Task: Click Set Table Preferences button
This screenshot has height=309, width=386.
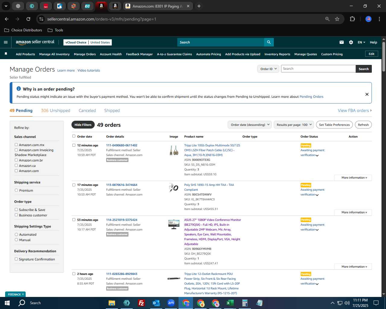Action: pyautogui.click(x=334, y=125)
